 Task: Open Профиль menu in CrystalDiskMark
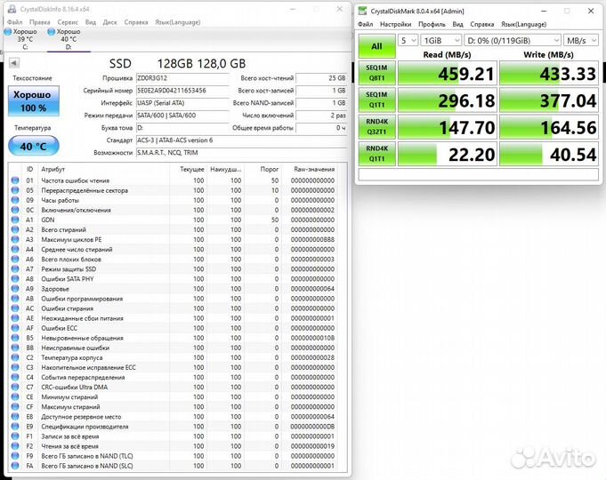click(x=432, y=24)
